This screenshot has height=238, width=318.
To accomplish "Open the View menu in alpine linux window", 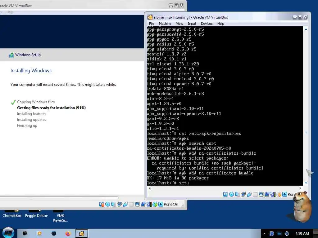I will pos(179,24).
